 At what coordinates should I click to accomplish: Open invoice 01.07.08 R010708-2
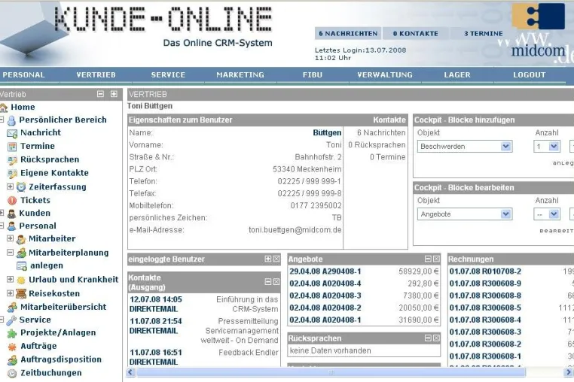pos(485,271)
